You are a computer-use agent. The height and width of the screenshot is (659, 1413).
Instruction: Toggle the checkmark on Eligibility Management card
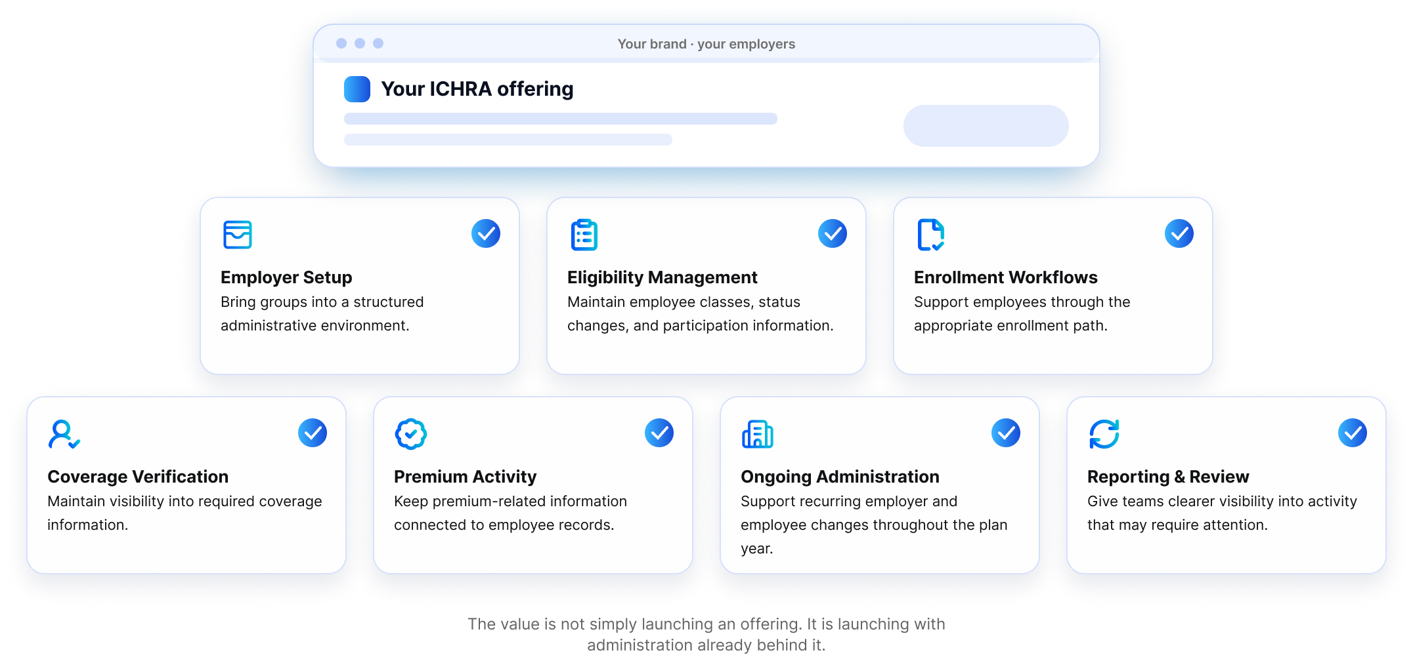pyautogui.click(x=833, y=233)
